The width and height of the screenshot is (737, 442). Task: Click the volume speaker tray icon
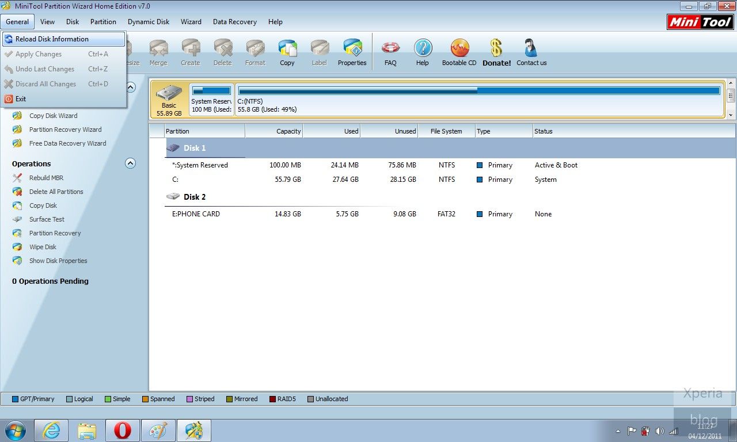coord(660,431)
